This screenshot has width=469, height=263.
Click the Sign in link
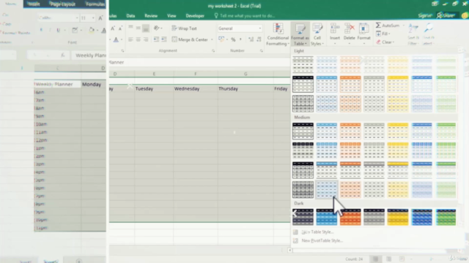point(425,15)
